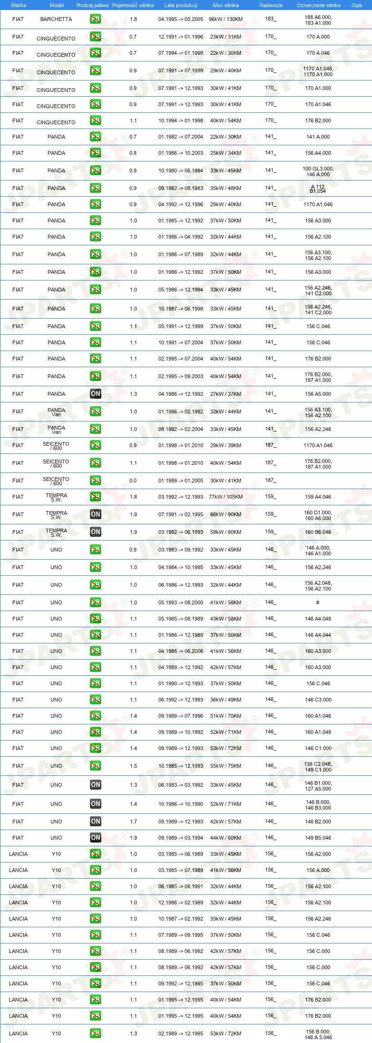
Task: Click petrol icon in PANDA 35kW / 48KM row
Action: [x=95, y=188]
